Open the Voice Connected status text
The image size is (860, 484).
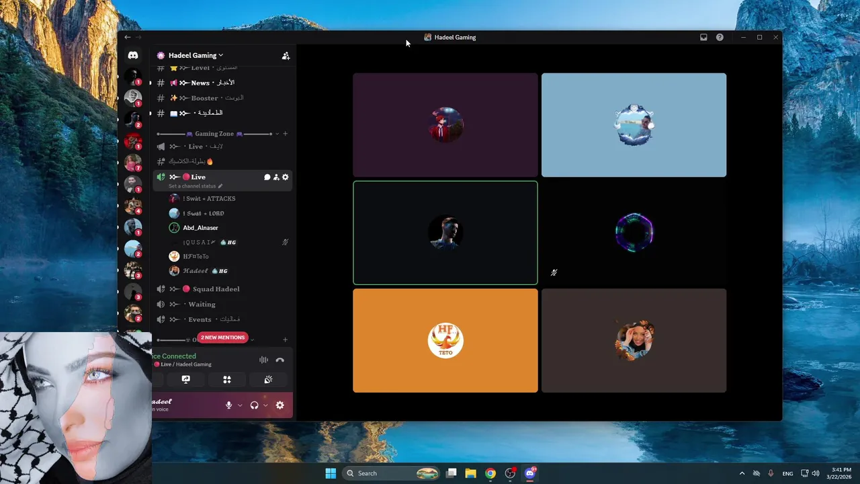click(174, 356)
